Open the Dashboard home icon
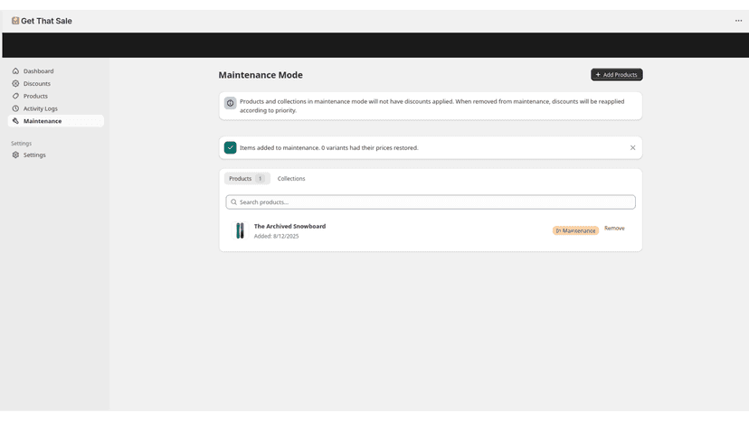The image size is (749, 421). coord(15,71)
